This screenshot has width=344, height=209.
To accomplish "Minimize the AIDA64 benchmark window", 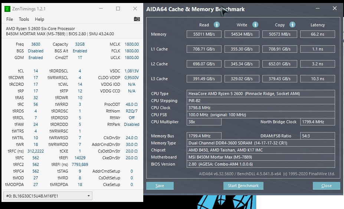I will pos(317,8).
